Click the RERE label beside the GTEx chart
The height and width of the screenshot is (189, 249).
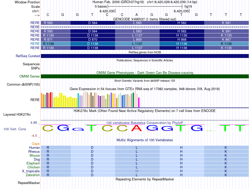tap(35, 100)
